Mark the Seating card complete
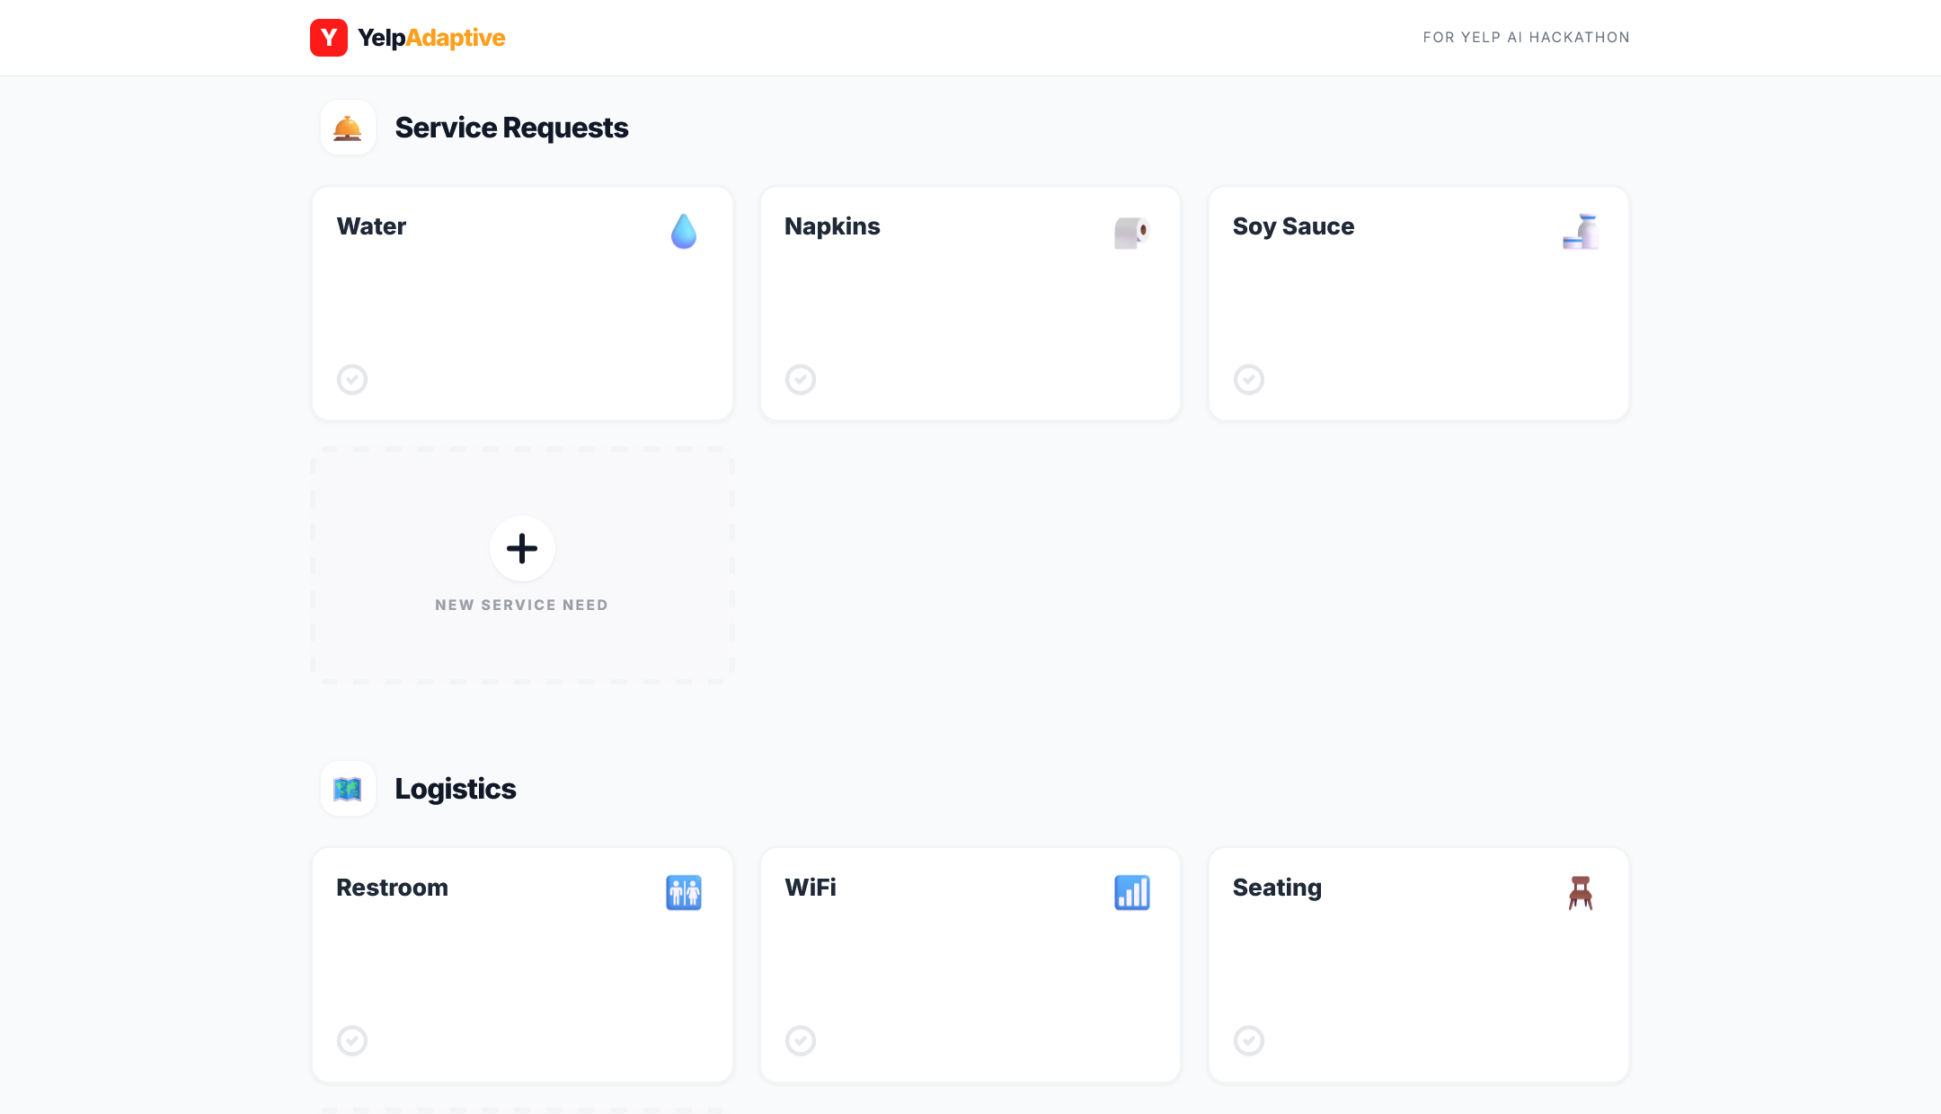Screen dimensions: 1941x1114 [x=1249, y=1041]
